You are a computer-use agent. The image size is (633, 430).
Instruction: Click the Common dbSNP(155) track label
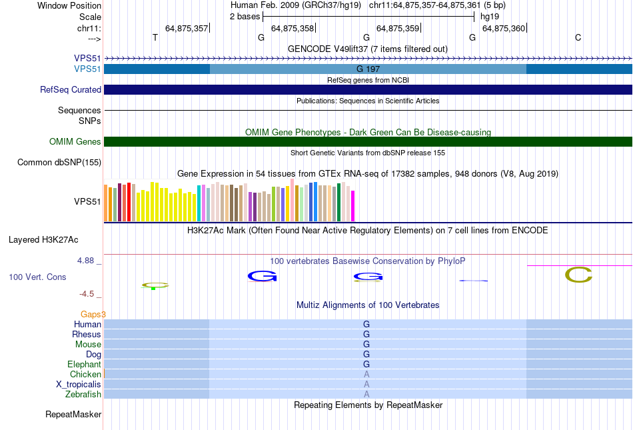(59, 162)
